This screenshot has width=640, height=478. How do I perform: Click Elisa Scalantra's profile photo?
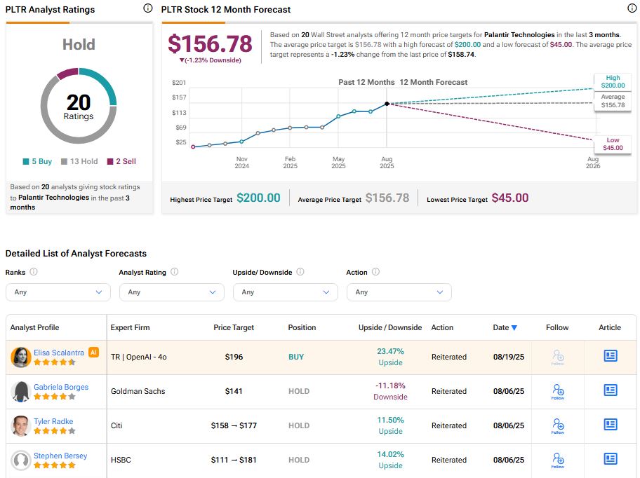point(21,357)
